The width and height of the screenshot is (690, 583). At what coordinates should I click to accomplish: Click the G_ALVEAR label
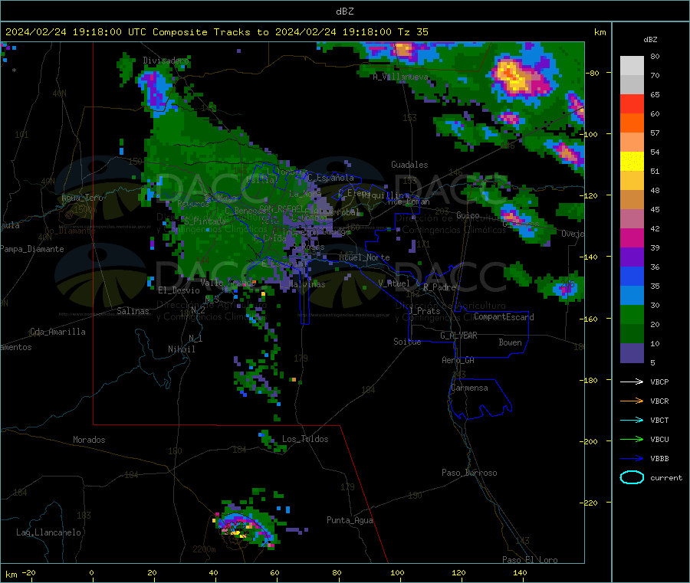[x=458, y=336]
